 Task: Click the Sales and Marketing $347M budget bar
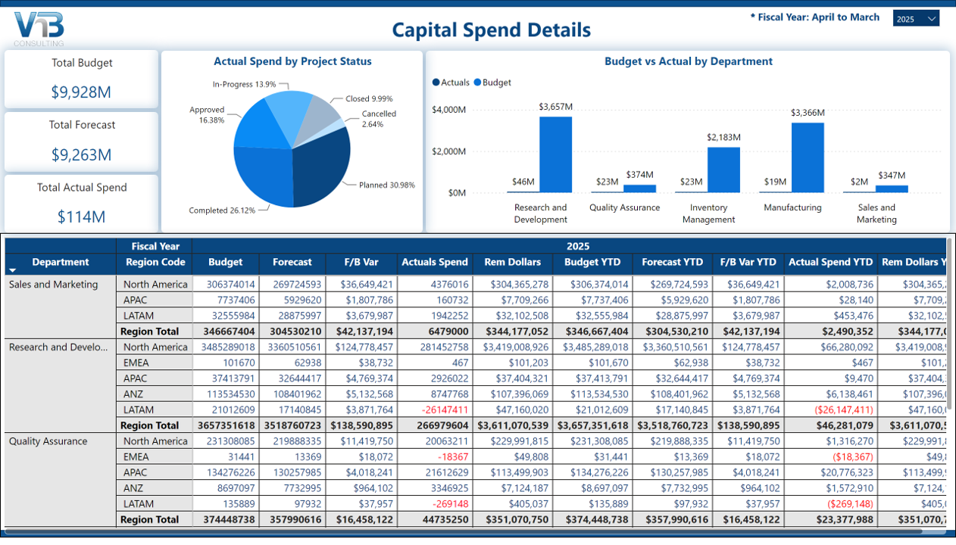click(x=892, y=189)
